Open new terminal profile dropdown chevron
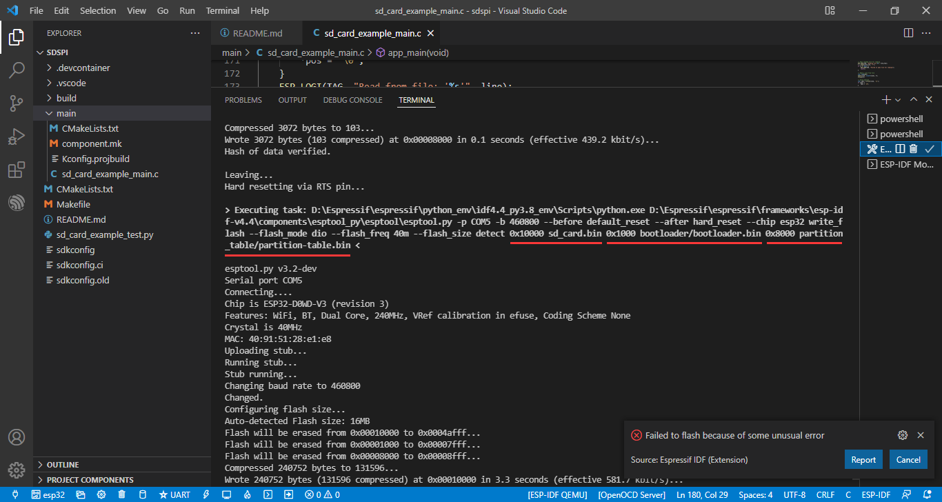 tap(898, 99)
